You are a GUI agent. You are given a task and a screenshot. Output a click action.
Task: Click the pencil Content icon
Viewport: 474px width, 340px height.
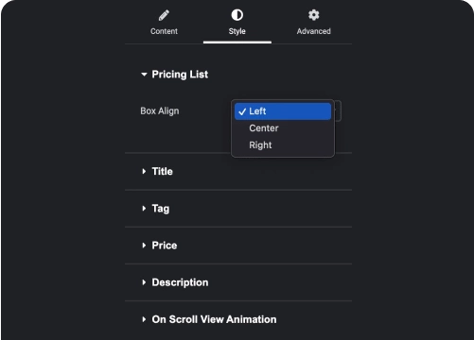[x=164, y=15]
